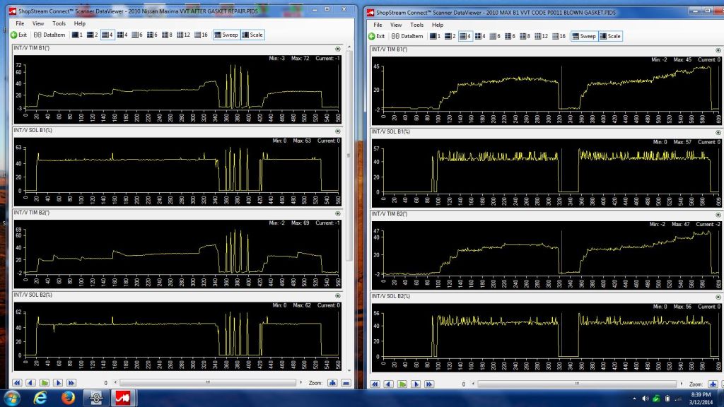The height and width of the screenshot is (407, 724).
Task: Select 2-graph layout in BLOWN GASKET window
Action: (450, 36)
